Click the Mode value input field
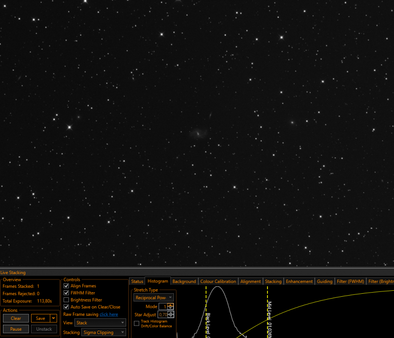Viewport: 394px width, 338px height. tap(164, 307)
